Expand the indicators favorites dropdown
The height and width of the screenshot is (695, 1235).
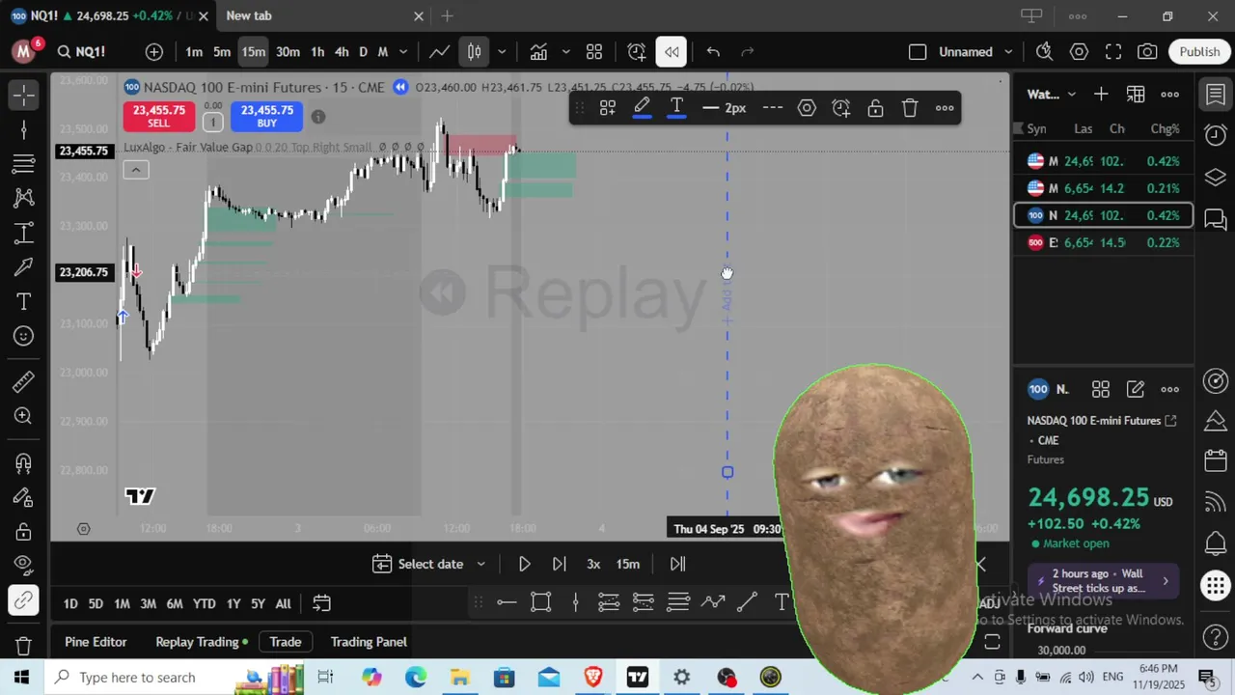tap(565, 52)
